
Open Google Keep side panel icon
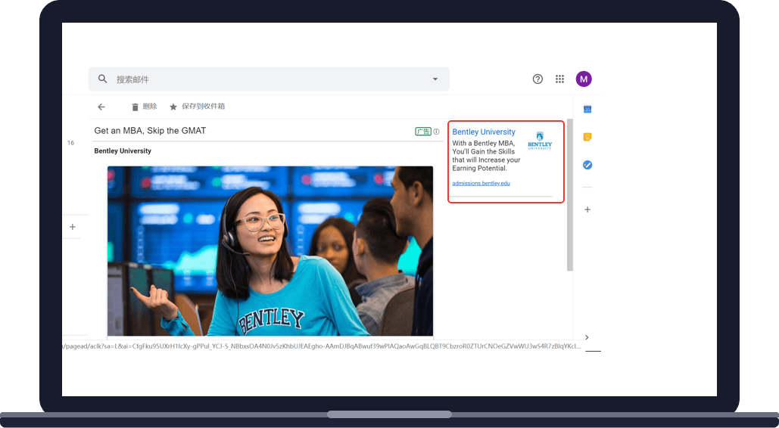[587, 137]
